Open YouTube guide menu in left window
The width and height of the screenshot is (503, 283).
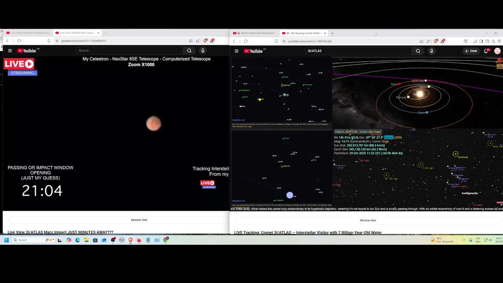[x=10, y=50]
